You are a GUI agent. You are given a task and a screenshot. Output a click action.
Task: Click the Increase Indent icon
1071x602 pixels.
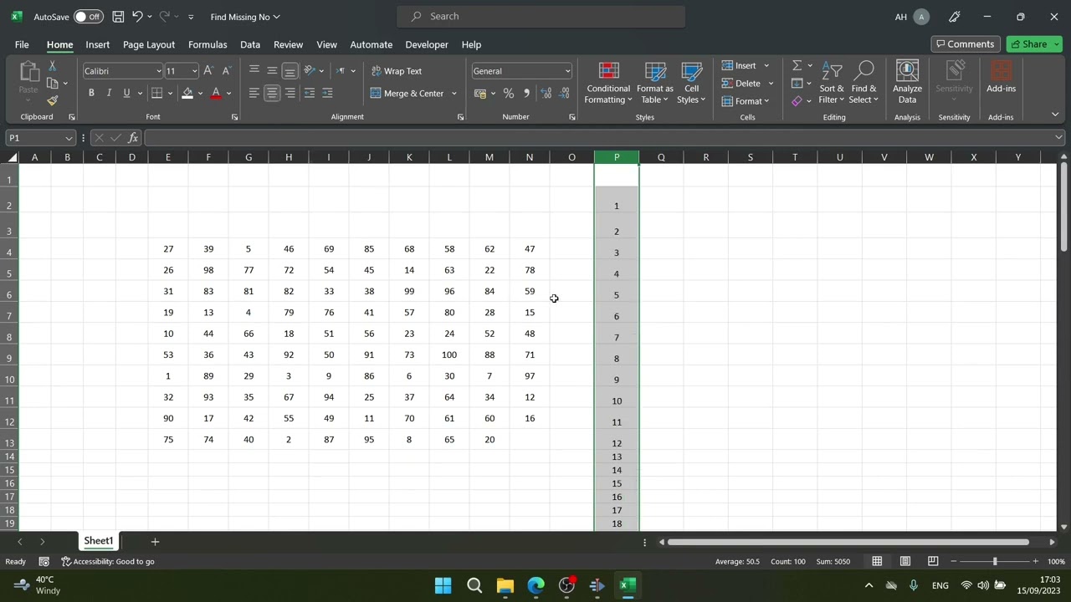coord(327,93)
